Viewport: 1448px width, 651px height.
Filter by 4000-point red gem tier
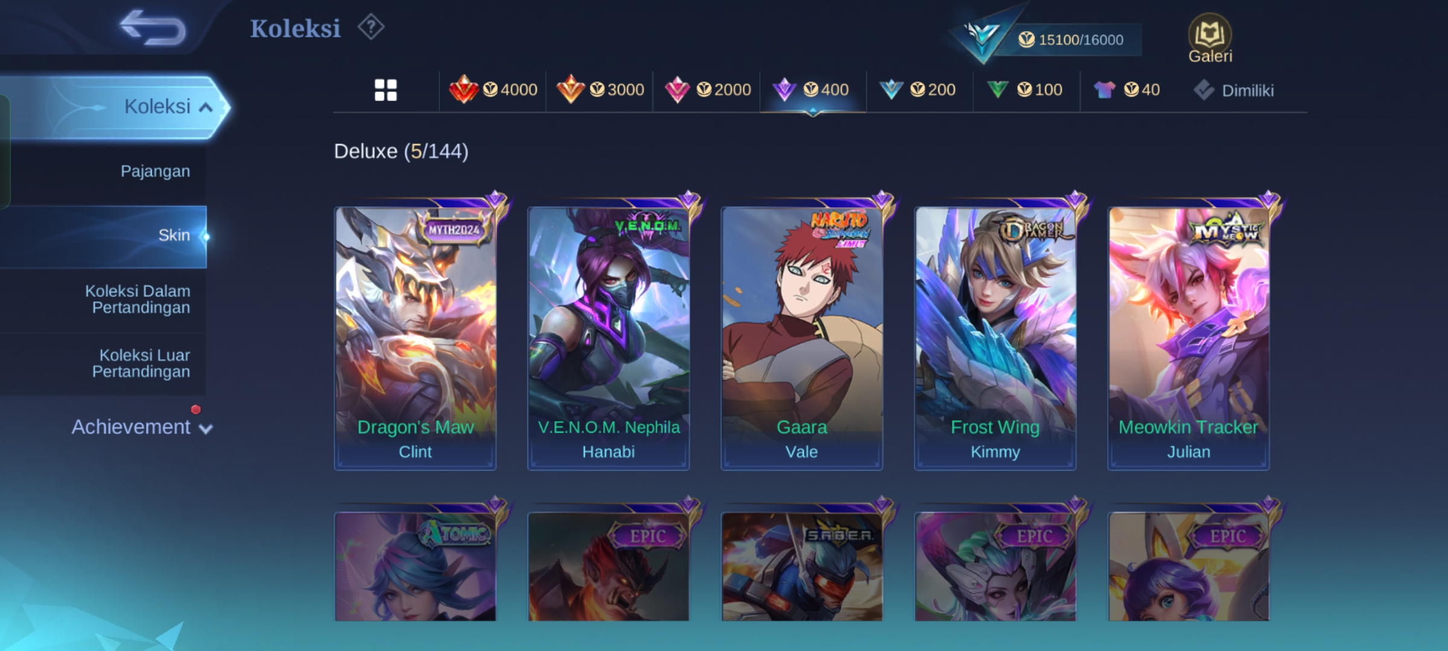click(493, 90)
